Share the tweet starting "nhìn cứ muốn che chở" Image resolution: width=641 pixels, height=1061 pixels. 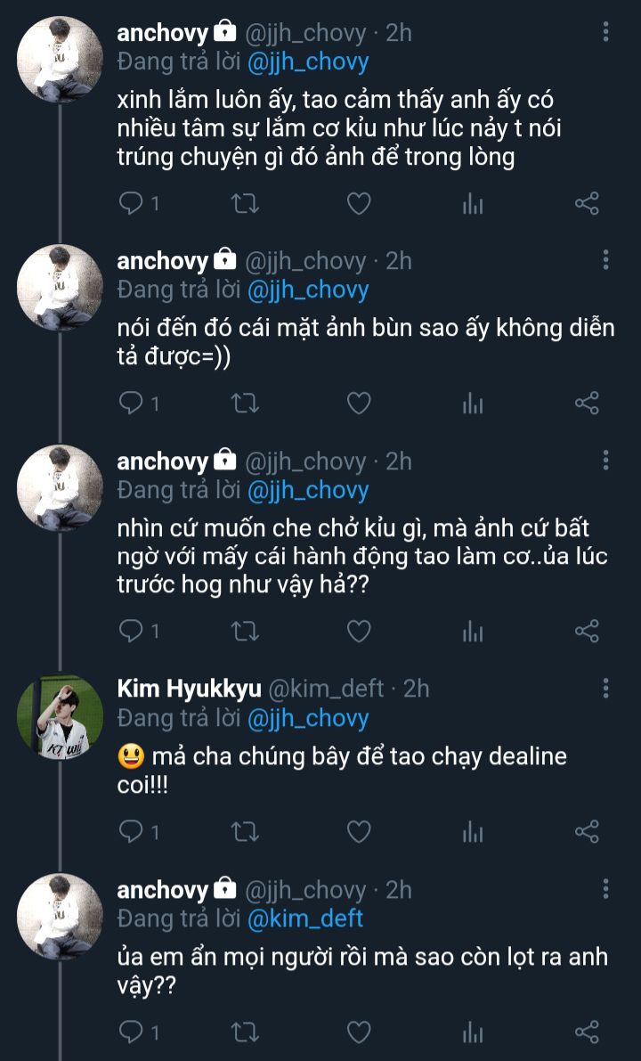click(x=587, y=632)
